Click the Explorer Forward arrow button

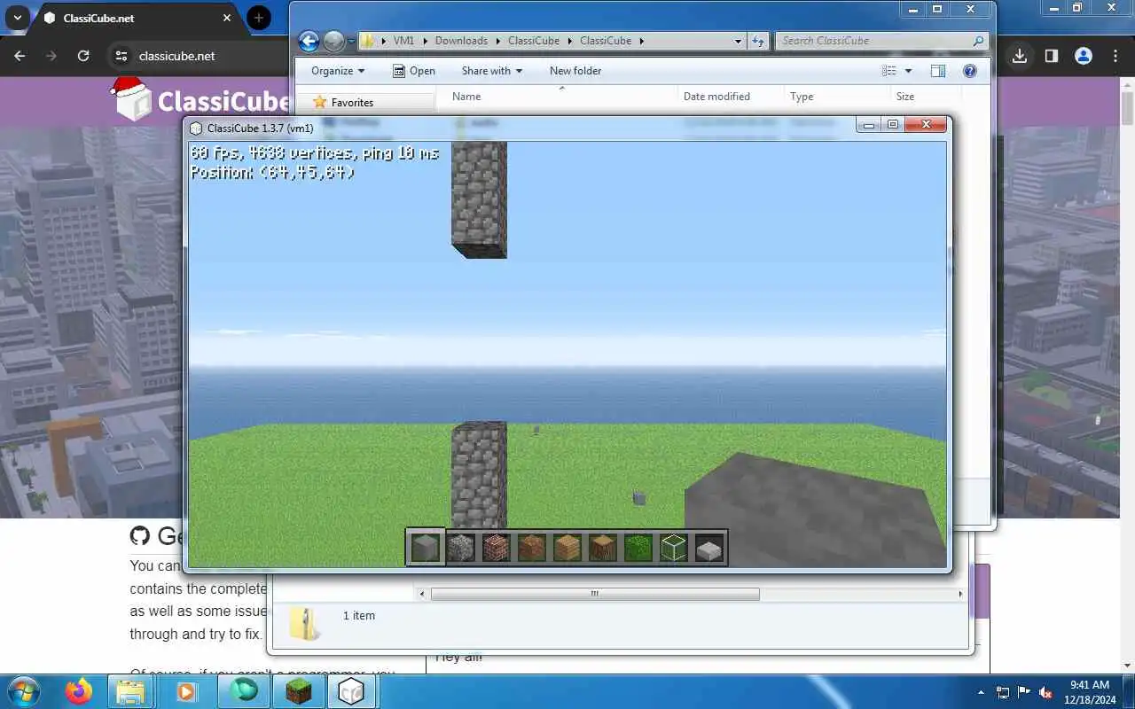click(x=333, y=41)
